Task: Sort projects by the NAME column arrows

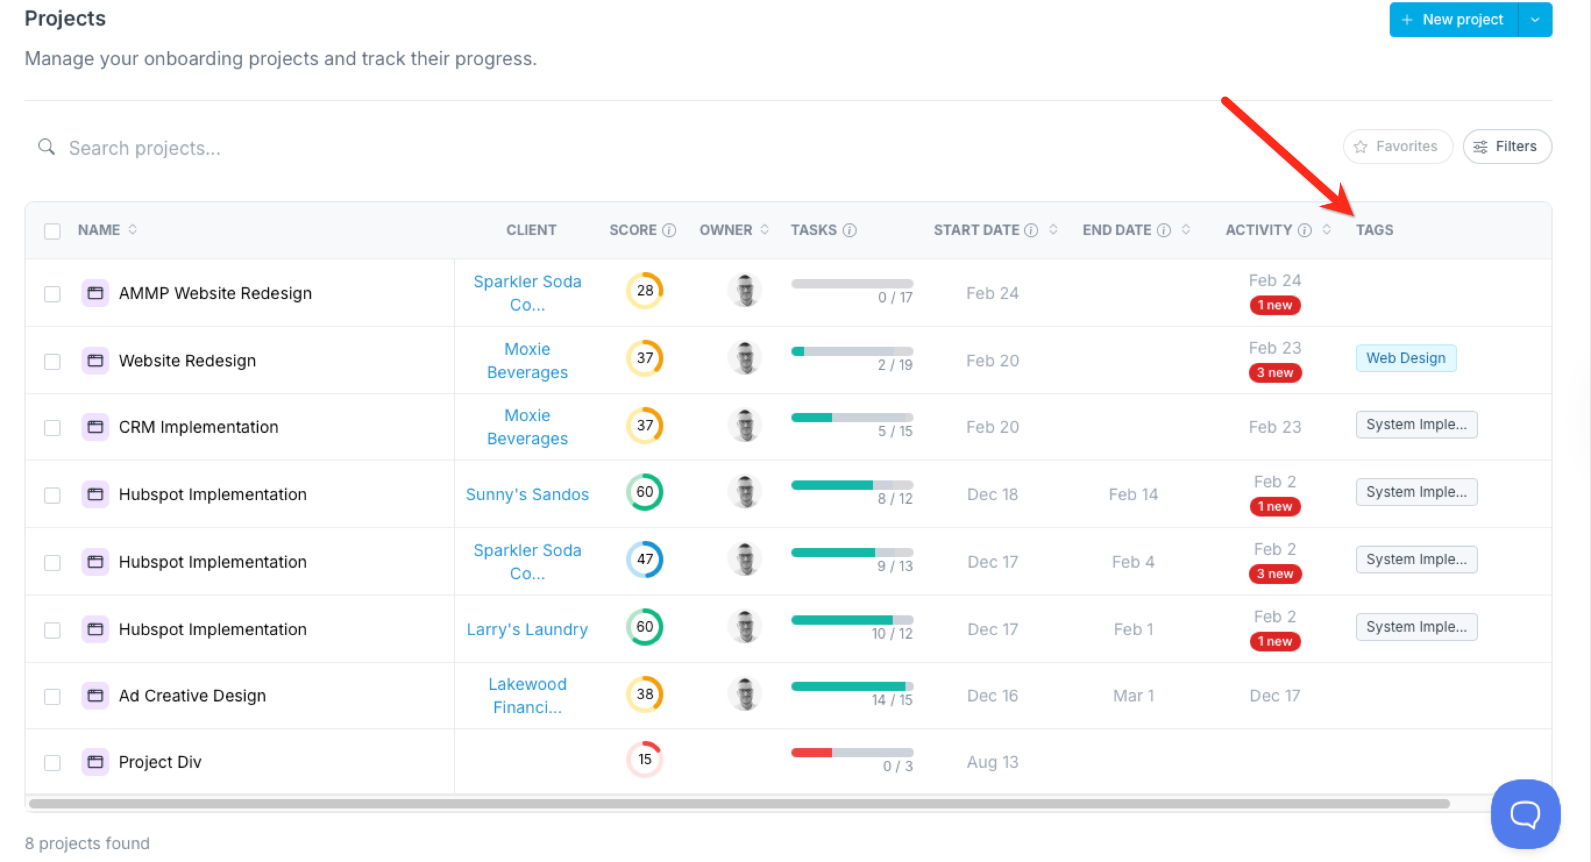Action: (x=132, y=230)
